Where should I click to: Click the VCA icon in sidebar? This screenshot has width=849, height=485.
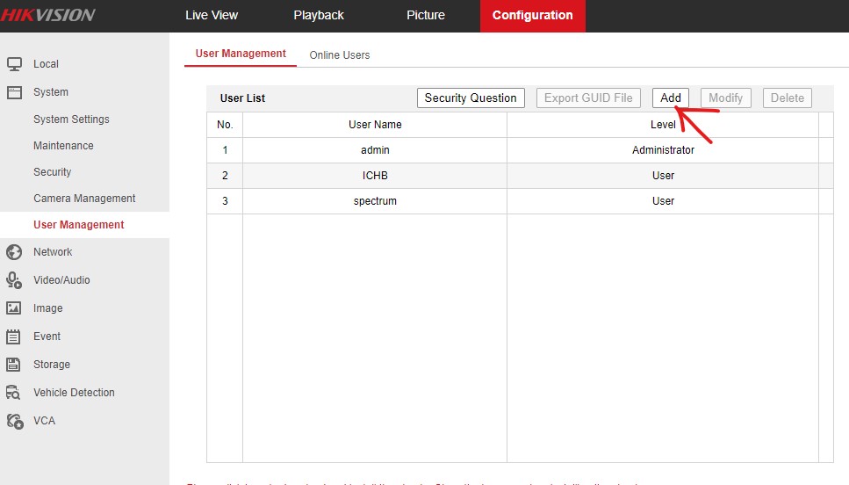coord(14,421)
